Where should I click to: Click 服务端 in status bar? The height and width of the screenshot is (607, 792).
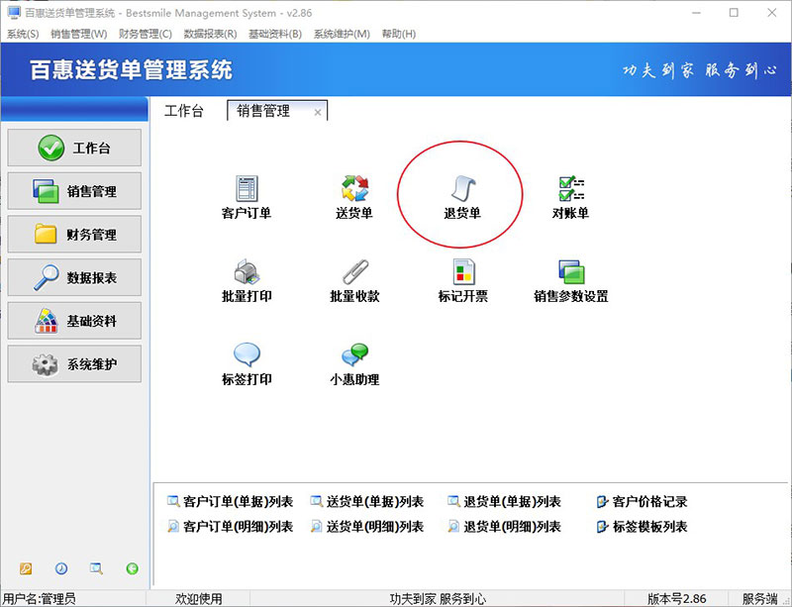759,599
